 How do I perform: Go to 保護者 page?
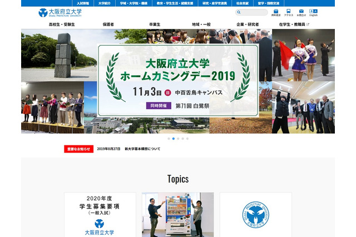pos(108,24)
